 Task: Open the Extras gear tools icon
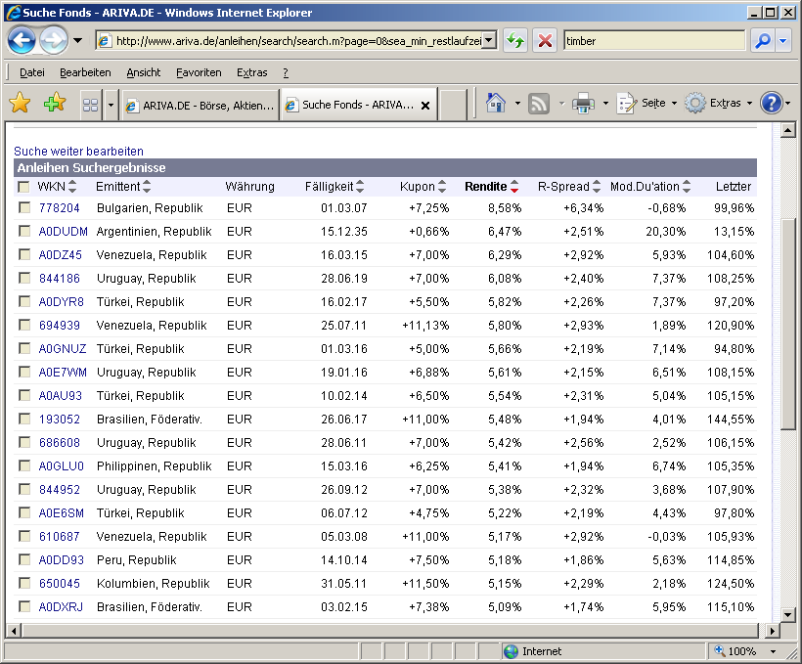(x=694, y=104)
